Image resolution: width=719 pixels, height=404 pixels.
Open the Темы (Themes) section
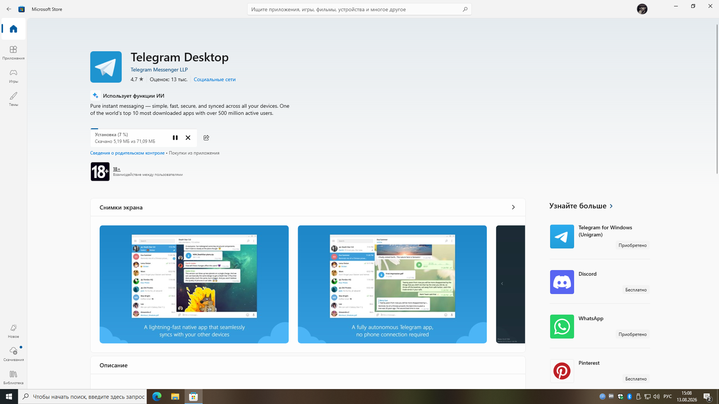(13, 99)
